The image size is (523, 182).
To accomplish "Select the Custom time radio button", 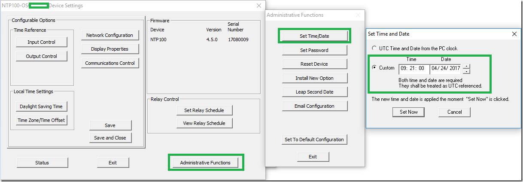I will pos(374,68).
